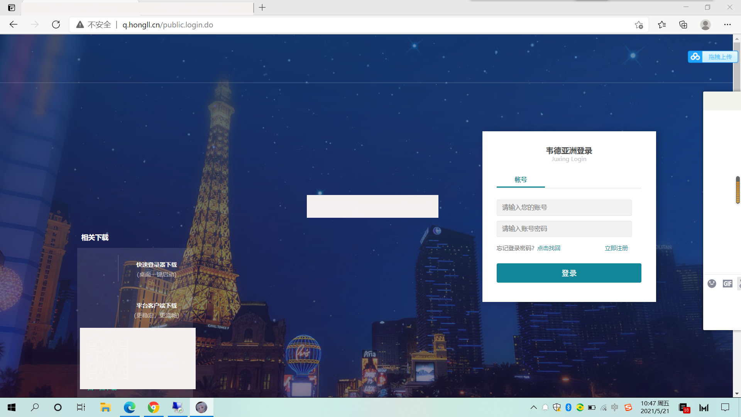Open the favorites list icon
This screenshot has width=741, height=417.
662,25
